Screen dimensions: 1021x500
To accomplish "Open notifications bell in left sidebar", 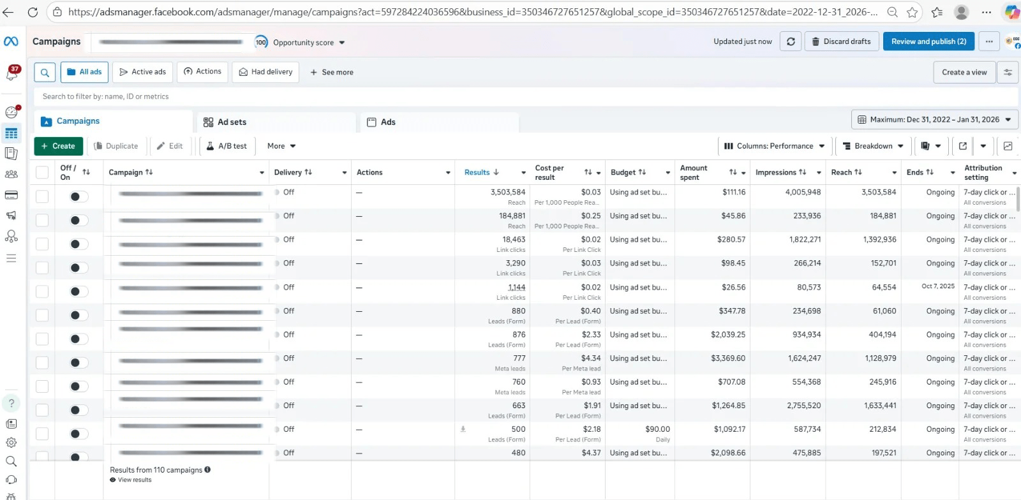I will (x=11, y=74).
